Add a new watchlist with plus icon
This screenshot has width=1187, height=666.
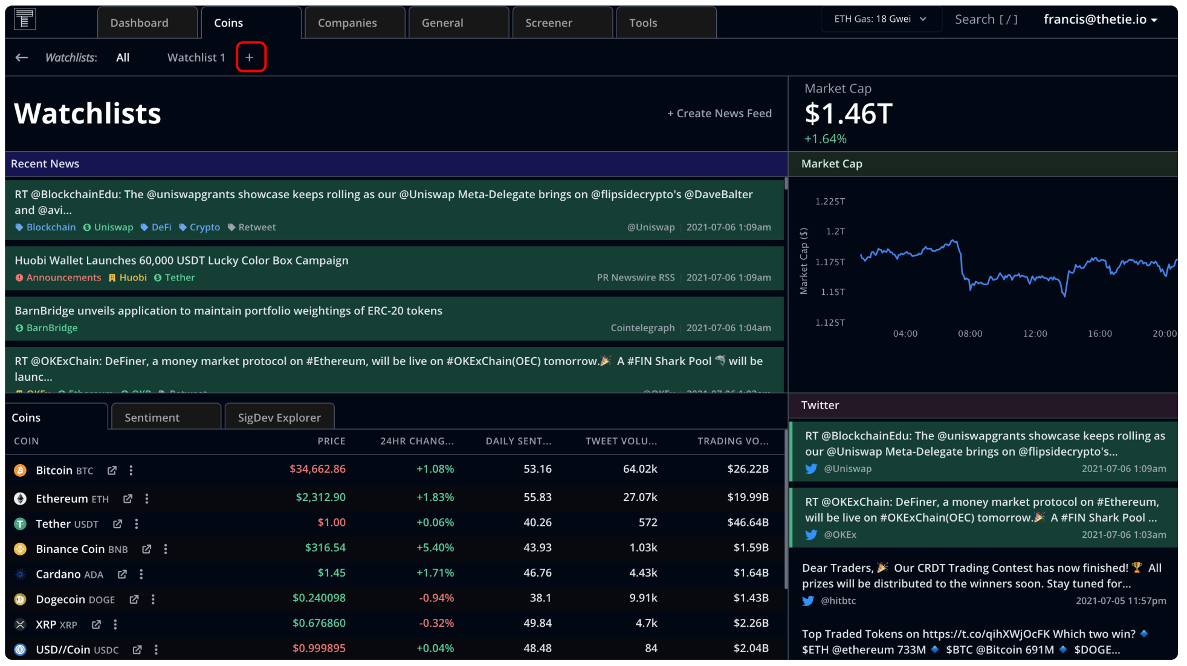tap(250, 57)
